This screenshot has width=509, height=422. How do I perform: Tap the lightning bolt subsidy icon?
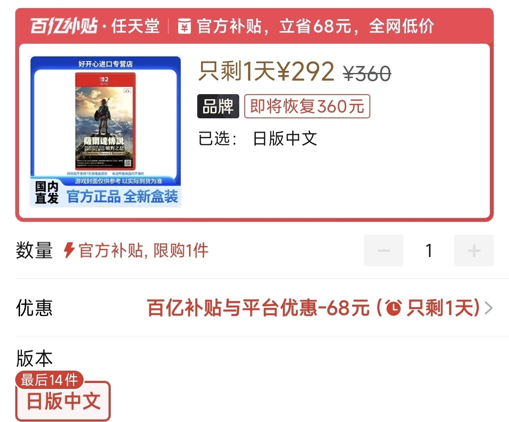[69, 251]
